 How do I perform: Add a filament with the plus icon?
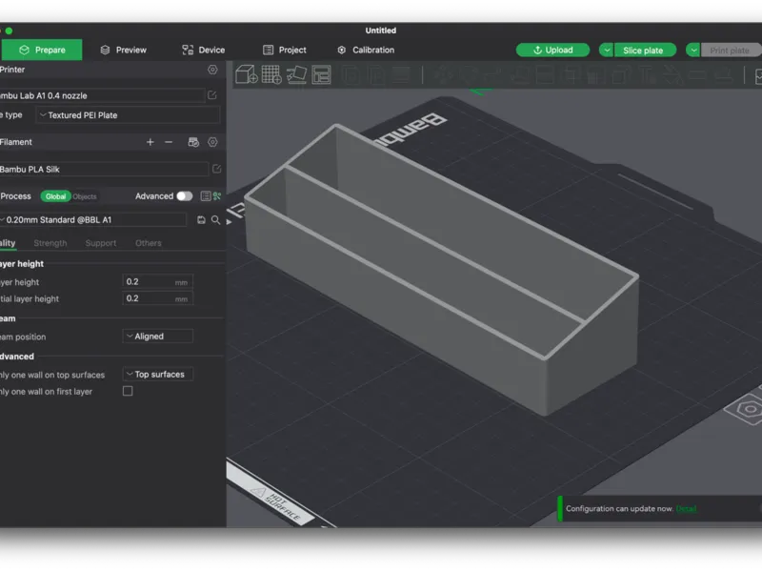pyautogui.click(x=150, y=142)
